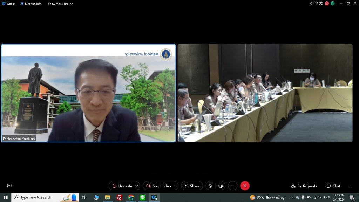Start video from the meeting controls

pos(158,186)
